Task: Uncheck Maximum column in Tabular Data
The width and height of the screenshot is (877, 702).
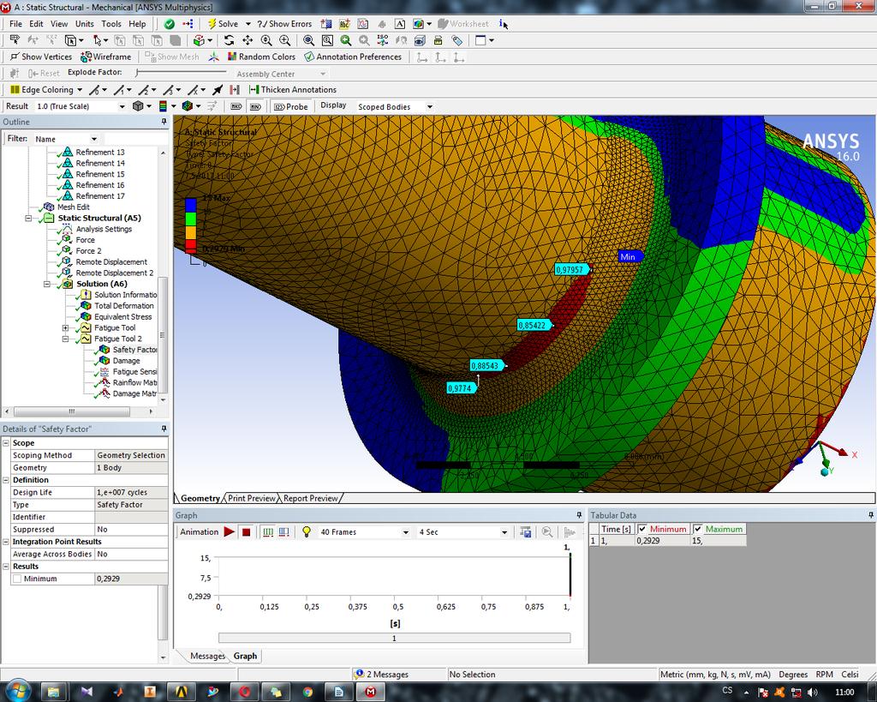Action: pyautogui.click(x=697, y=529)
